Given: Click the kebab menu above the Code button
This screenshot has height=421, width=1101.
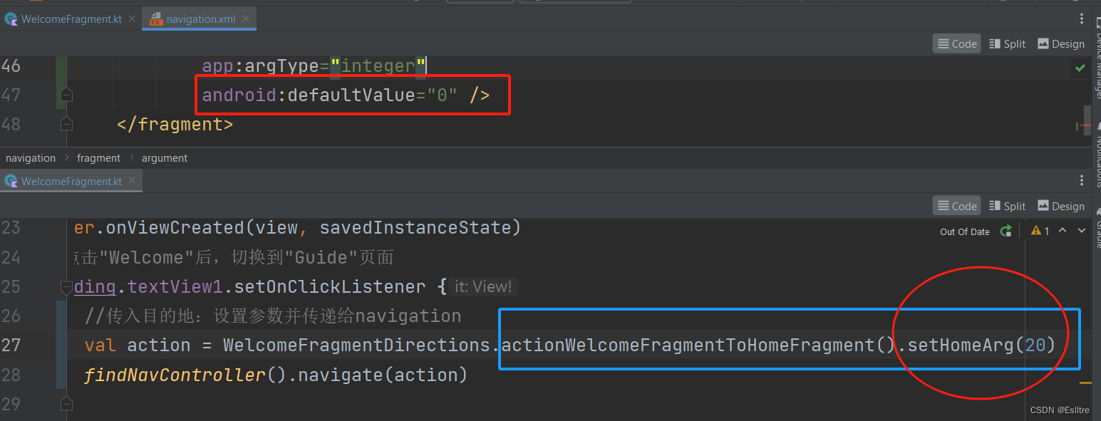Looking at the screenshot, I should pos(1082,19).
